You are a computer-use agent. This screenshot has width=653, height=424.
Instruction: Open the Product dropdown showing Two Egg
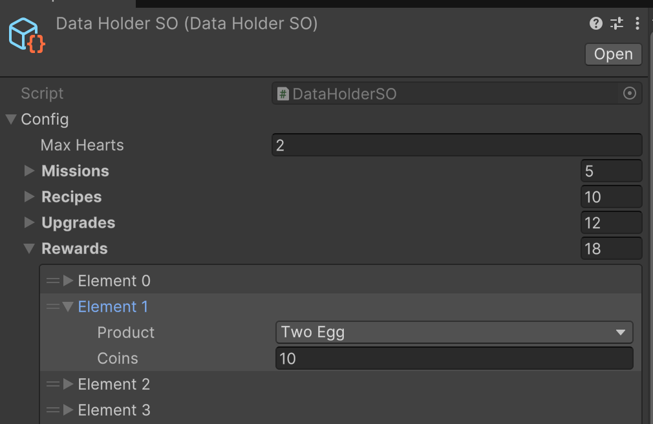click(x=455, y=332)
